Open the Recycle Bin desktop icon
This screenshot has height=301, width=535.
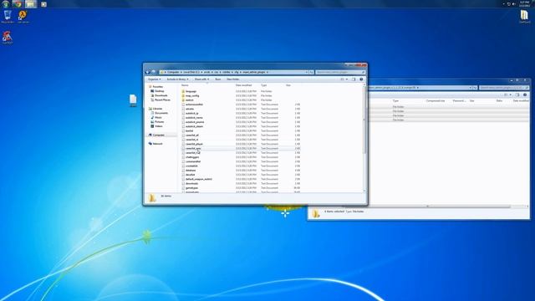tap(8, 17)
